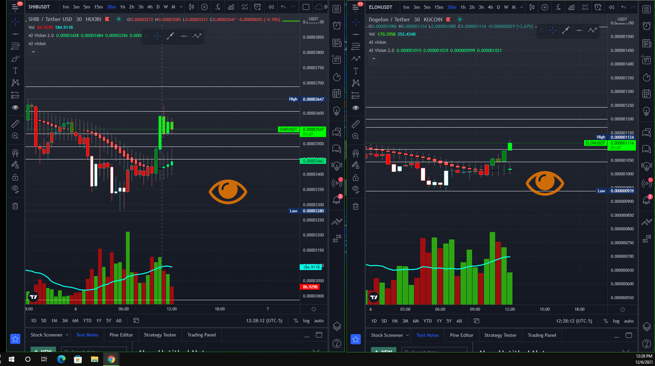Toggle log scale in ELONUSDT chart

(617, 321)
